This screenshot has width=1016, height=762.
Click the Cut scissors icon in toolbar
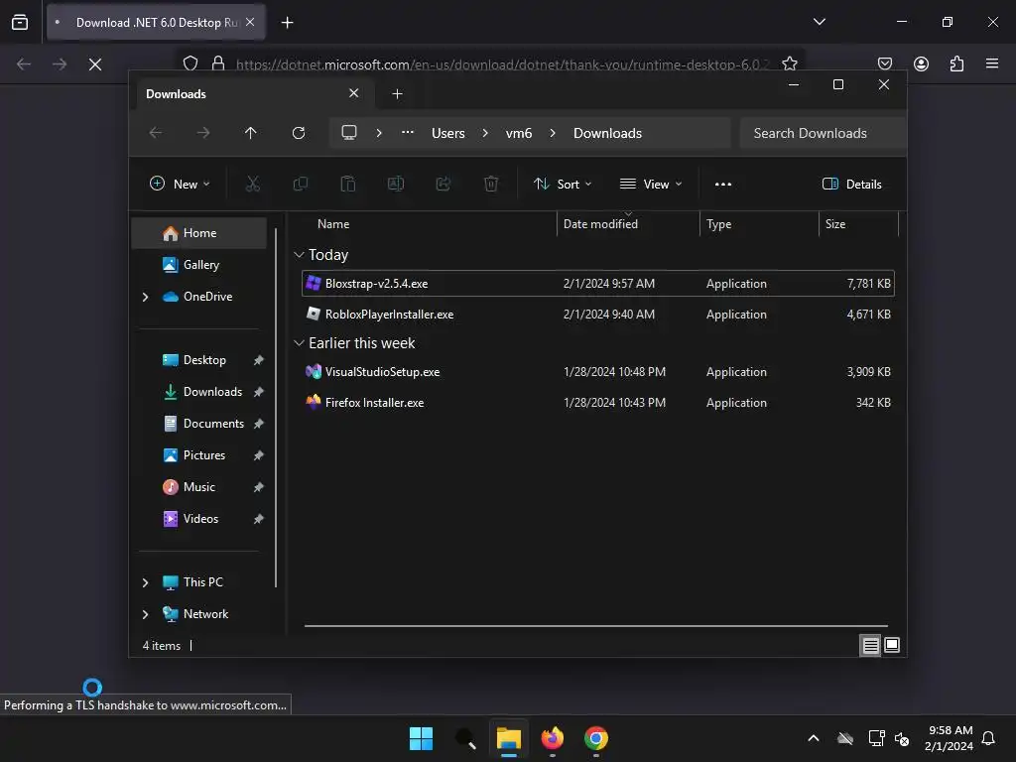[x=253, y=184]
